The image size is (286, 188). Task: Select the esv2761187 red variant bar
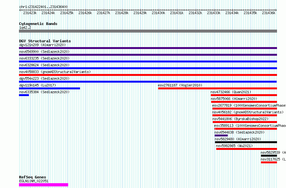click(x=218, y=88)
